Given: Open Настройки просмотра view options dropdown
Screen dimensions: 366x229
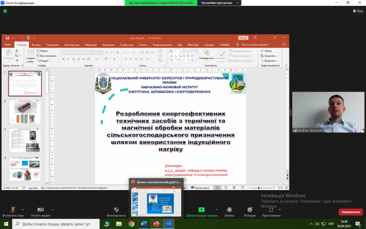Looking at the screenshot, I should tap(220, 3).
